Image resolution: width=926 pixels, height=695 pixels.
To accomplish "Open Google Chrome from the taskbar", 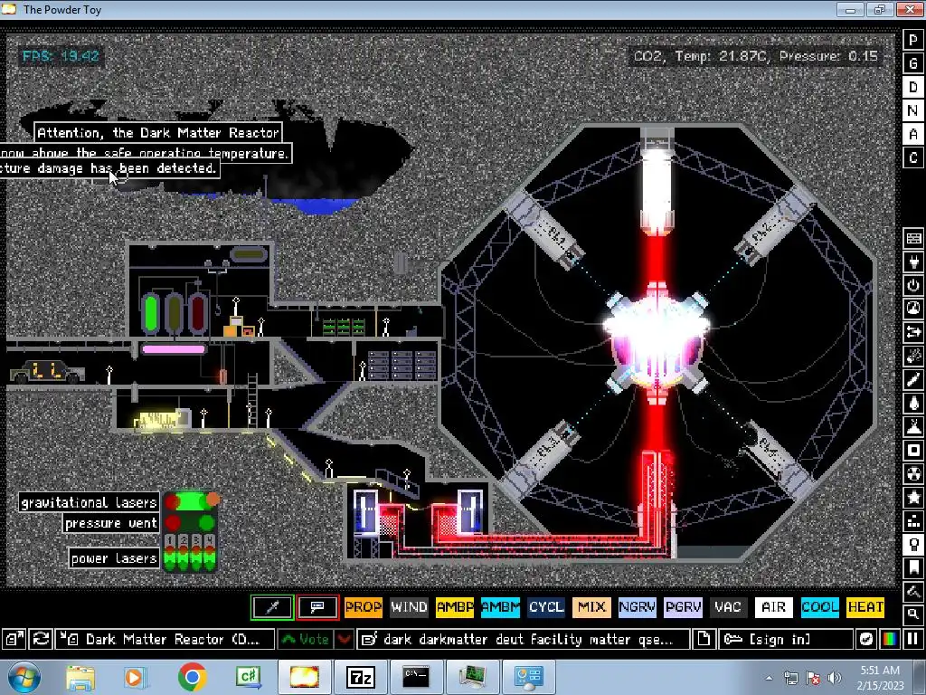I will (192, 677).
